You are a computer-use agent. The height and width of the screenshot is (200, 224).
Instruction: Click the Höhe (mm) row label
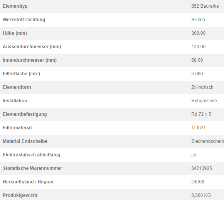tap(15, 33)
